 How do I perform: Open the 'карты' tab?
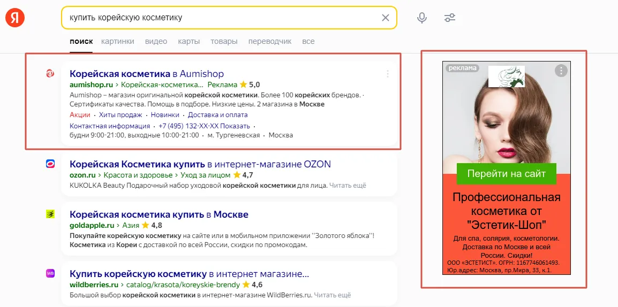(189, 41)
